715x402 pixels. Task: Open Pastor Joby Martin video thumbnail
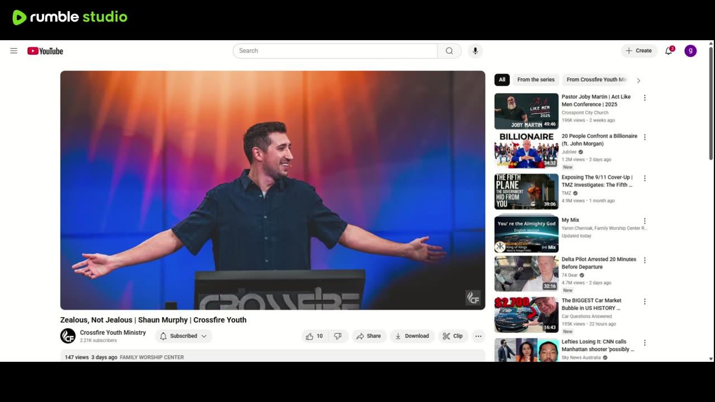[526, 111]
